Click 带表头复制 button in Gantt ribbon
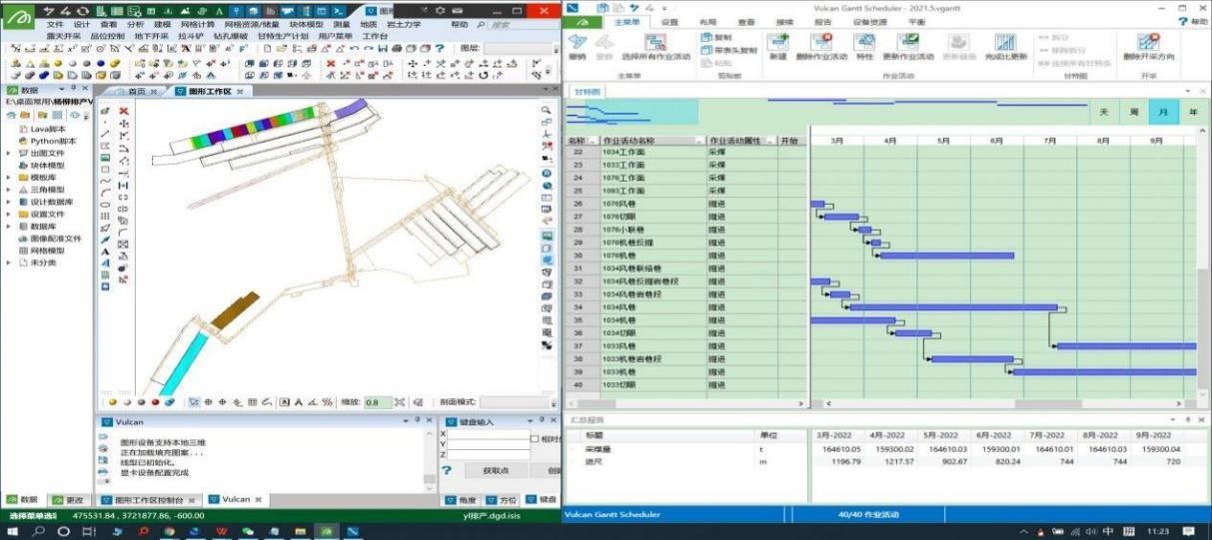 pyautogui.click(x=729, y=49)
